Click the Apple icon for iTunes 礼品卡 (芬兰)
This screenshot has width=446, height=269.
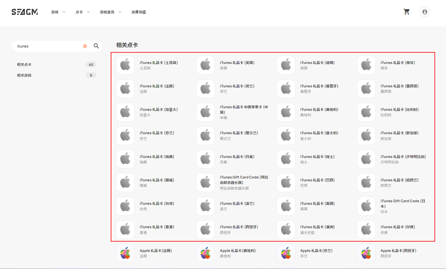coord(125,135)
